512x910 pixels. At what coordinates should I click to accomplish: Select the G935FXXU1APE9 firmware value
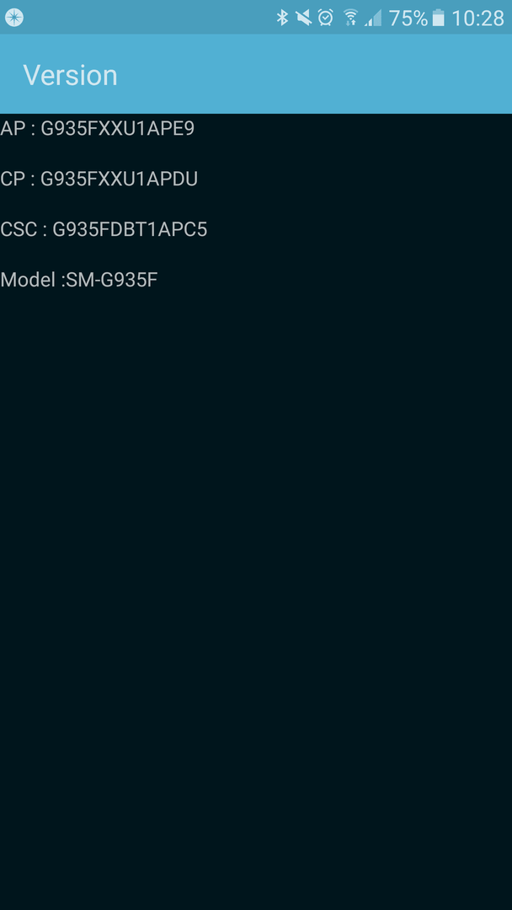click(117, 128)
